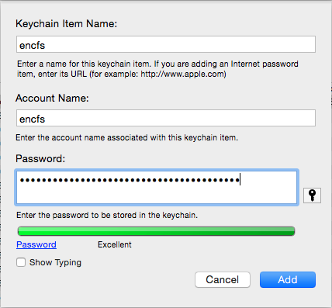
Task: Toggle the Show Typing checkbox
Action: 21,262
